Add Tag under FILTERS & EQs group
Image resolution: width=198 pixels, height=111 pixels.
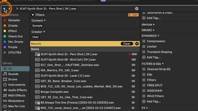pos(151,101)
